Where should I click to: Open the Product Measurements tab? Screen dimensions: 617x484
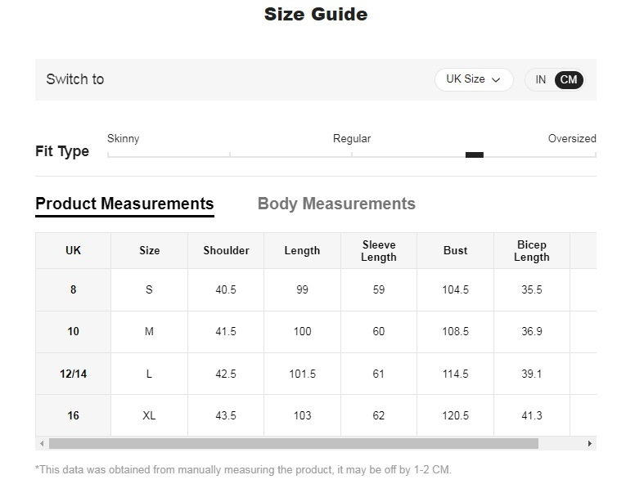[124, 204]
